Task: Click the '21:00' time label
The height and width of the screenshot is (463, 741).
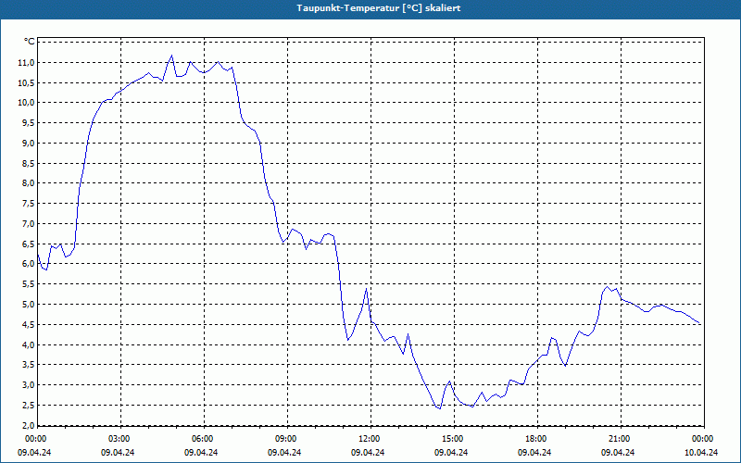Action: [x=621, y=439]
